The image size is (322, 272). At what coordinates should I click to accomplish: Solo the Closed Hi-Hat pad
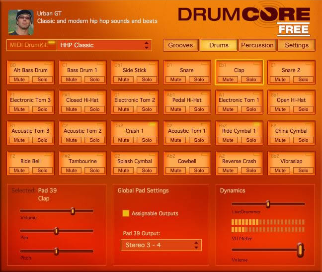tap(94, 109)
